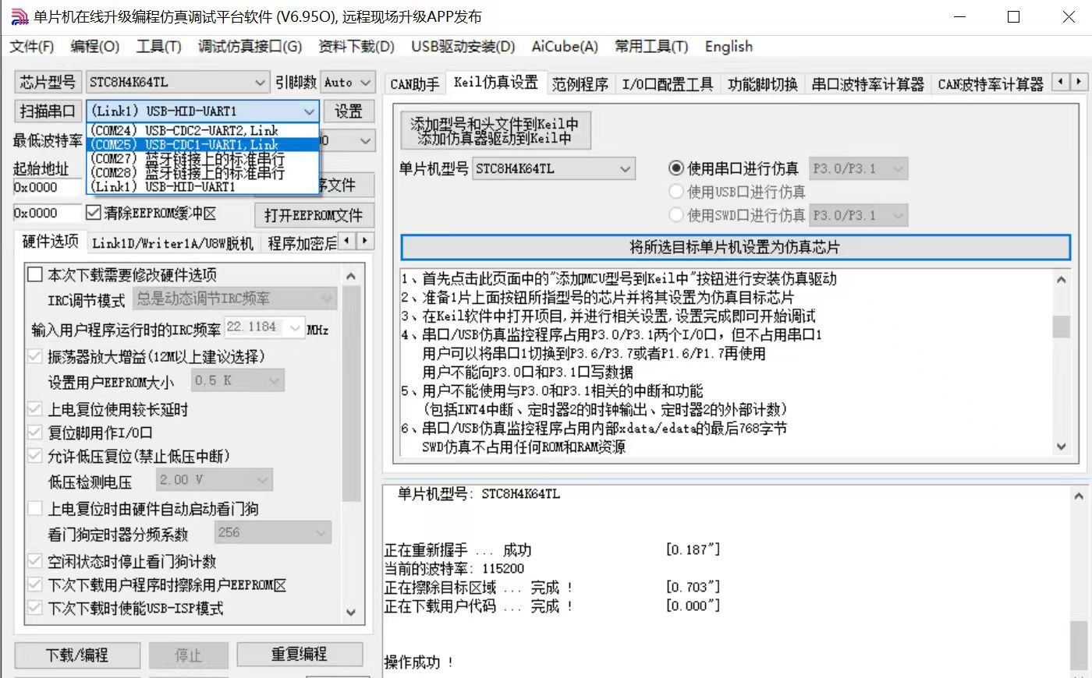
Task: Click up arrow of output log scrollbar
Action: click(x=1079, y=496)
